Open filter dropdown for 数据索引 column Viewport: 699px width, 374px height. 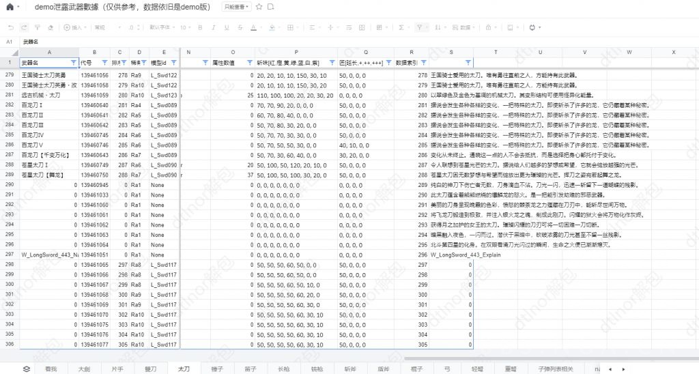[x=423, y=63]
